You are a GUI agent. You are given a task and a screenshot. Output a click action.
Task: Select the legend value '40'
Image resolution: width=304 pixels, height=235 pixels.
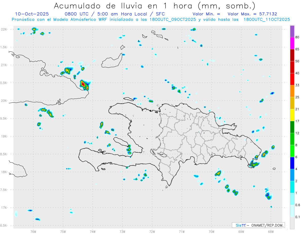tap(297, 73)
